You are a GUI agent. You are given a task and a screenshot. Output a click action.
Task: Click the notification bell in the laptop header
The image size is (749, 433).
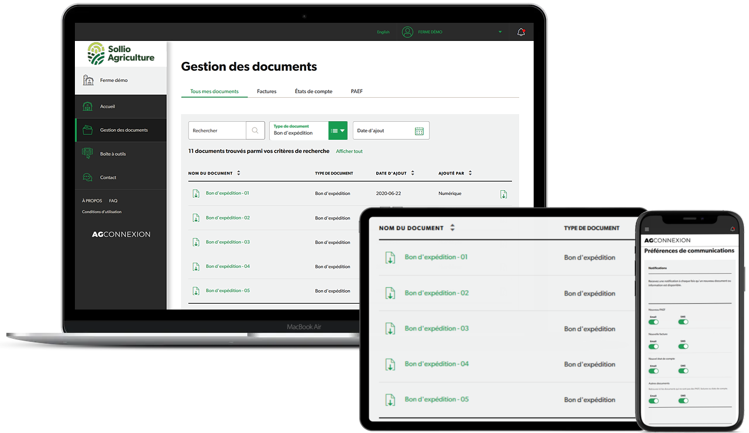click(521, 32)
